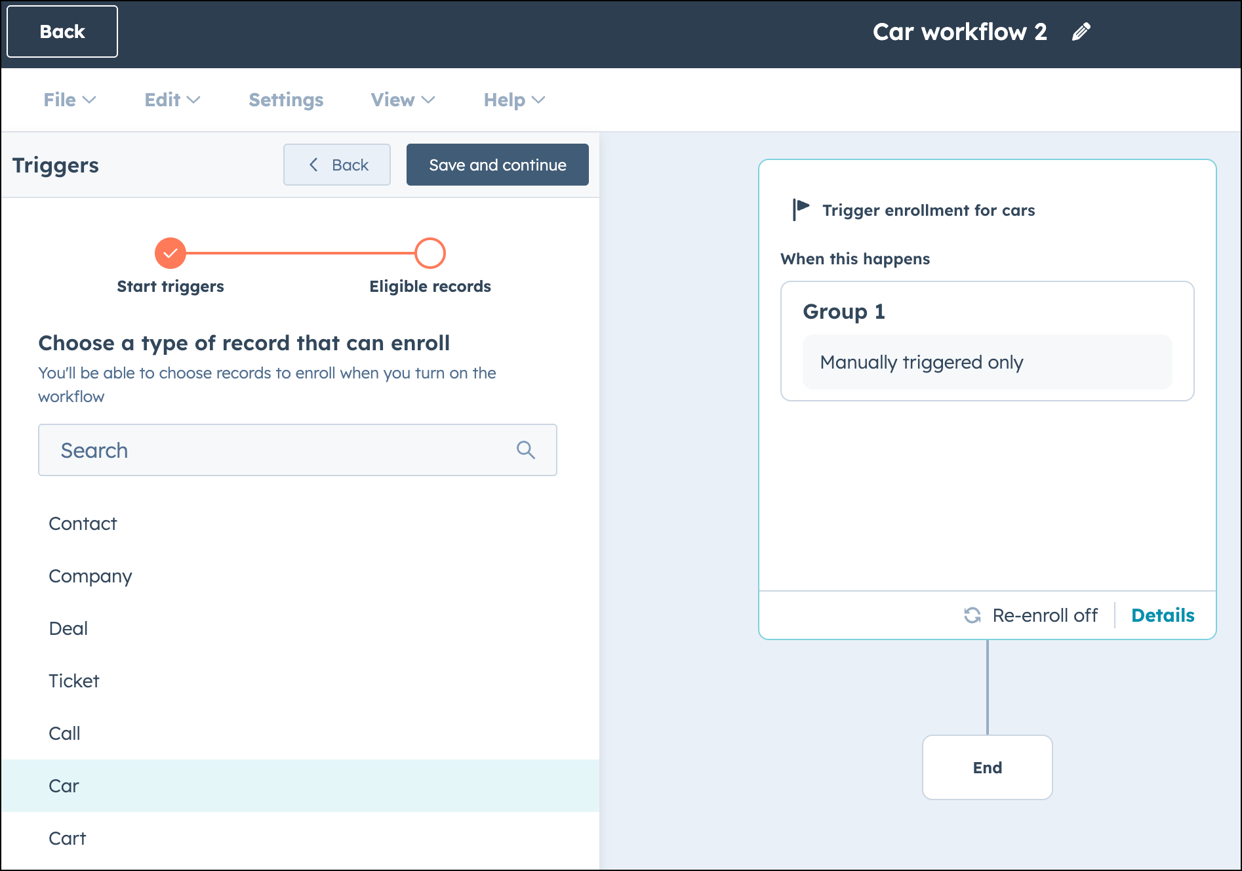Select the Call record type

[x=300, y=733]
